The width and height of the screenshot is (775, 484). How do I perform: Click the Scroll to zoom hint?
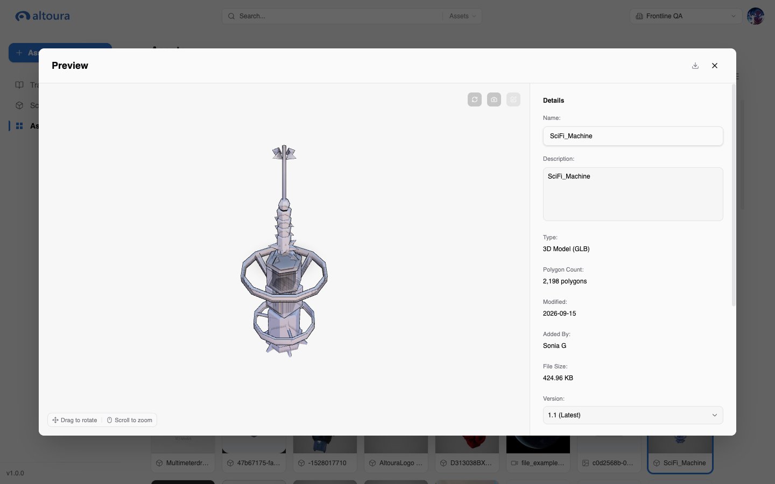tap(130, 420)
